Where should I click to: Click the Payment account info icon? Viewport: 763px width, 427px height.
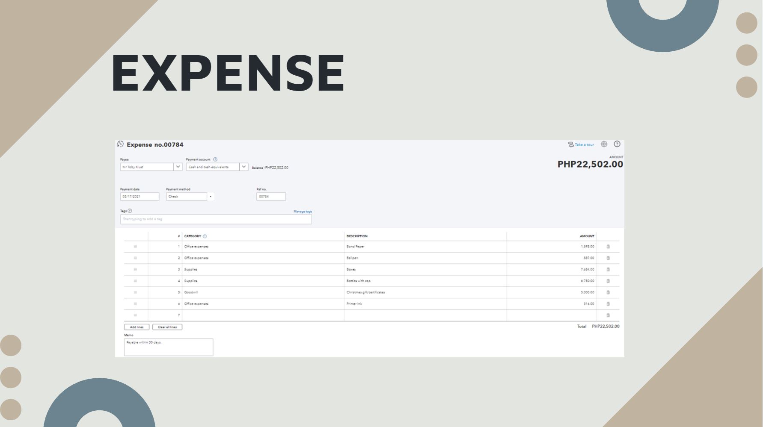point(215,159)
